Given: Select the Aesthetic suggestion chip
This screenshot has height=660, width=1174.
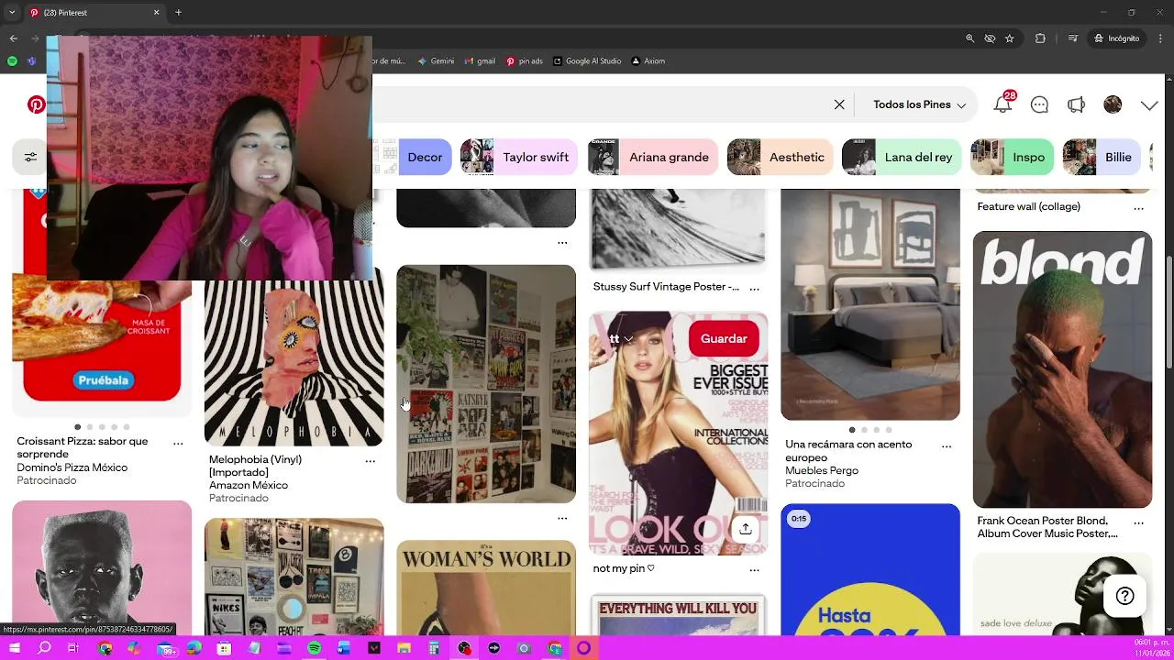Looking at the screenshot, I should pos(780,157).
